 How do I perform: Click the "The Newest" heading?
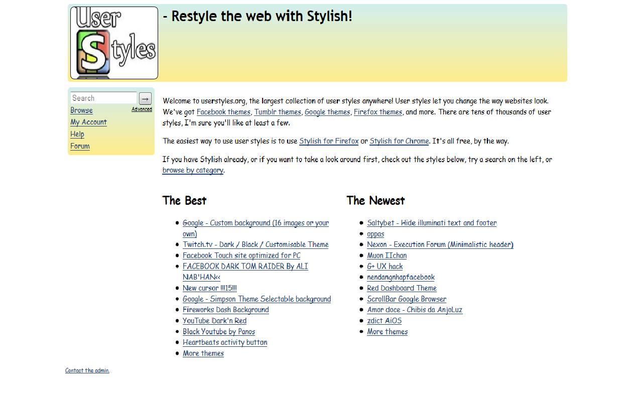(376, 201)
